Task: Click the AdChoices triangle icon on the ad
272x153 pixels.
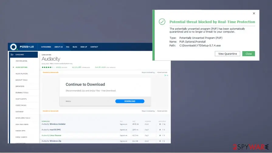Action: tap(165, 75)
